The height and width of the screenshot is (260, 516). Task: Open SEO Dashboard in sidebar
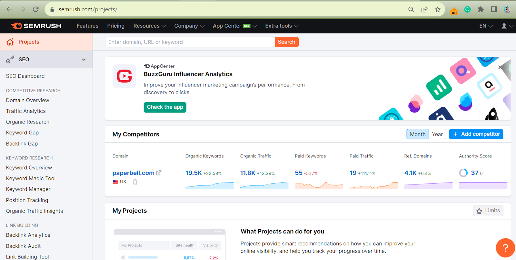[x=25, y=76]
